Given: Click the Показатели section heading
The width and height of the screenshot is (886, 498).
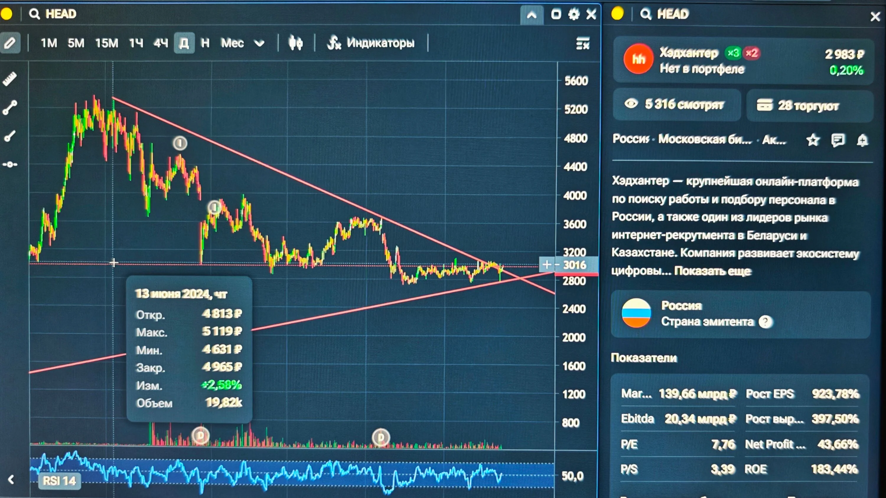Looking at the screenshot, I should point(644,358).
